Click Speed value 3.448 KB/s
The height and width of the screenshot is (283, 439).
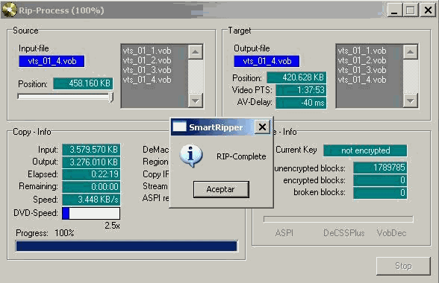91,200
